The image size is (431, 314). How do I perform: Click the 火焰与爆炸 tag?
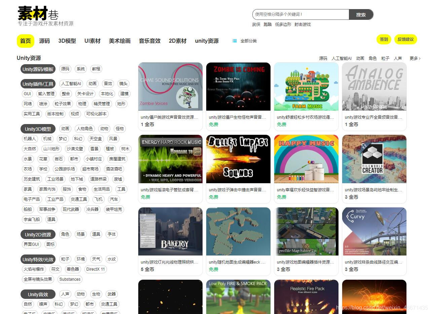(34, 269)
